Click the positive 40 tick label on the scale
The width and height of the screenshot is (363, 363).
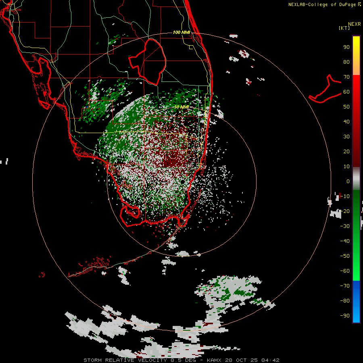(x=346, y=121)
